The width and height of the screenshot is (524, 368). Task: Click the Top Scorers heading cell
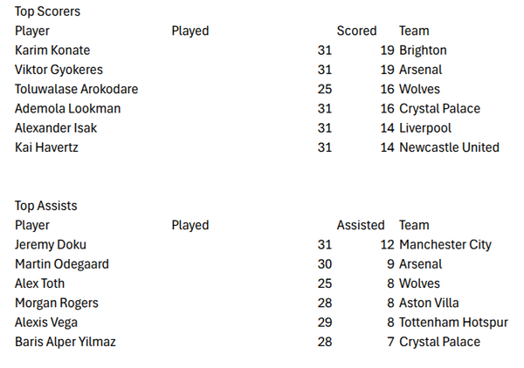click(x=50, y=11)
